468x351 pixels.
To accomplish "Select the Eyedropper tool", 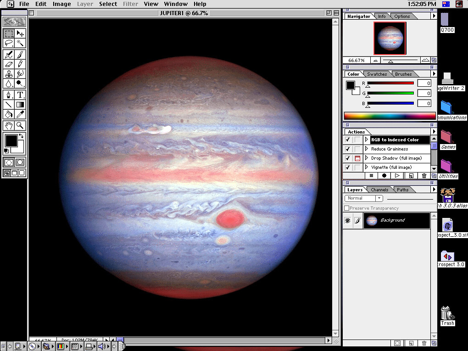I will point(20,114).
